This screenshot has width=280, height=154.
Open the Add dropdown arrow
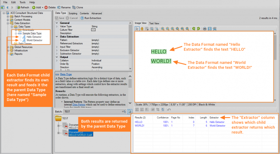(42, 7)
